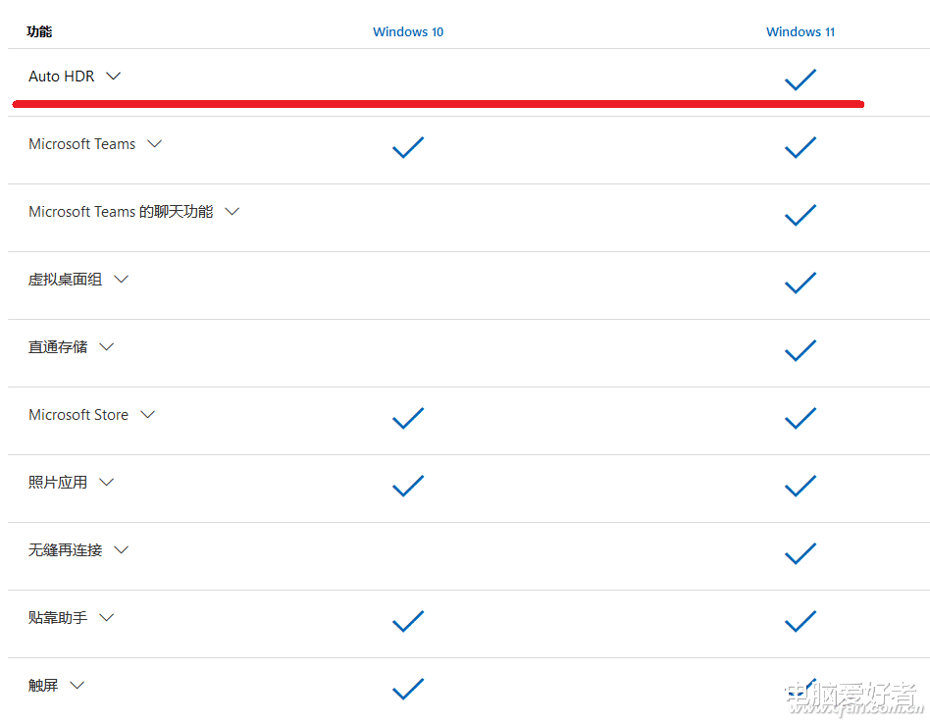Click Windows 11 checkmark for 虚拟桌面组

801,283
